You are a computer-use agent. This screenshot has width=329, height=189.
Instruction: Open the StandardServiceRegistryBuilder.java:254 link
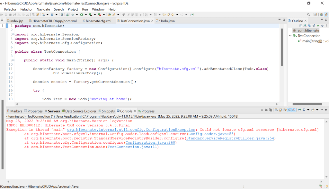point(230,138)
